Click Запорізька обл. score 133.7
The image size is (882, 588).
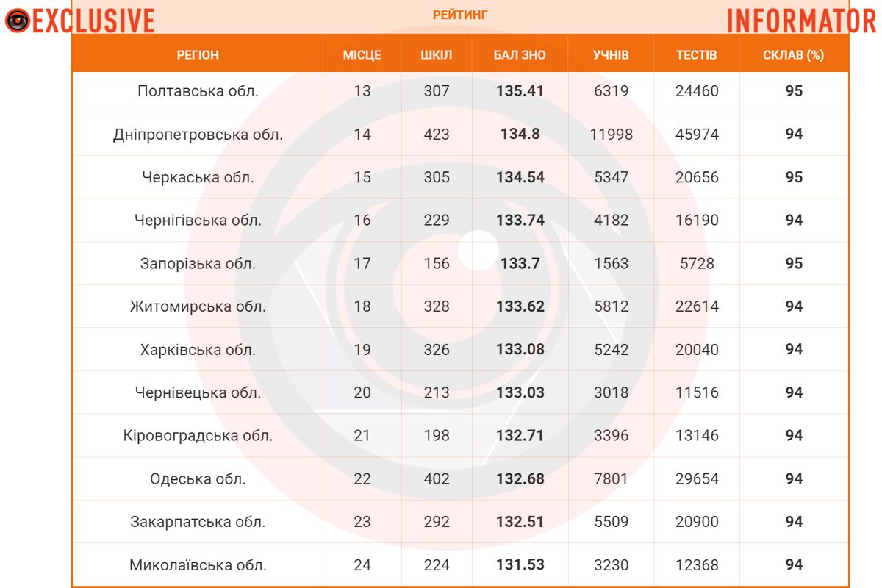click(x=520, y=263)
